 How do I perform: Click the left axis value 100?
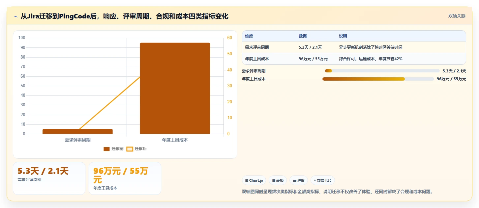pyautogui.click(x=22, y=38)
